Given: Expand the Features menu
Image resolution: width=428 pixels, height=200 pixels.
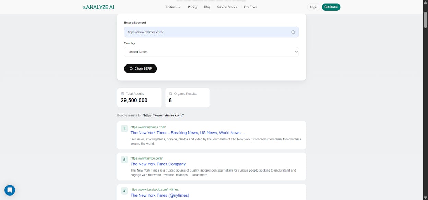Looking at the screenshot, I should coord(173,7).
